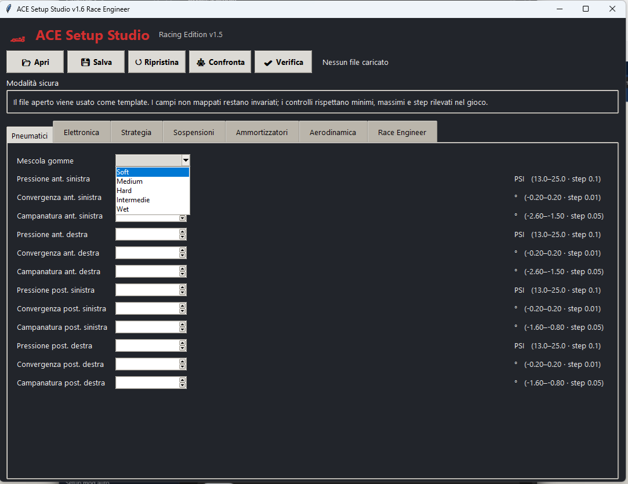
Task: Click the 'Nessun file caricato' status text
Action: (x=355, y=63)
